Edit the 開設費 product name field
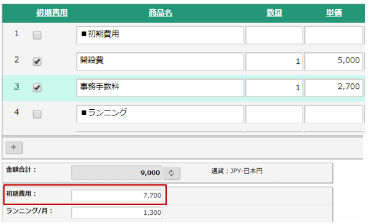 tap(160, 61)
